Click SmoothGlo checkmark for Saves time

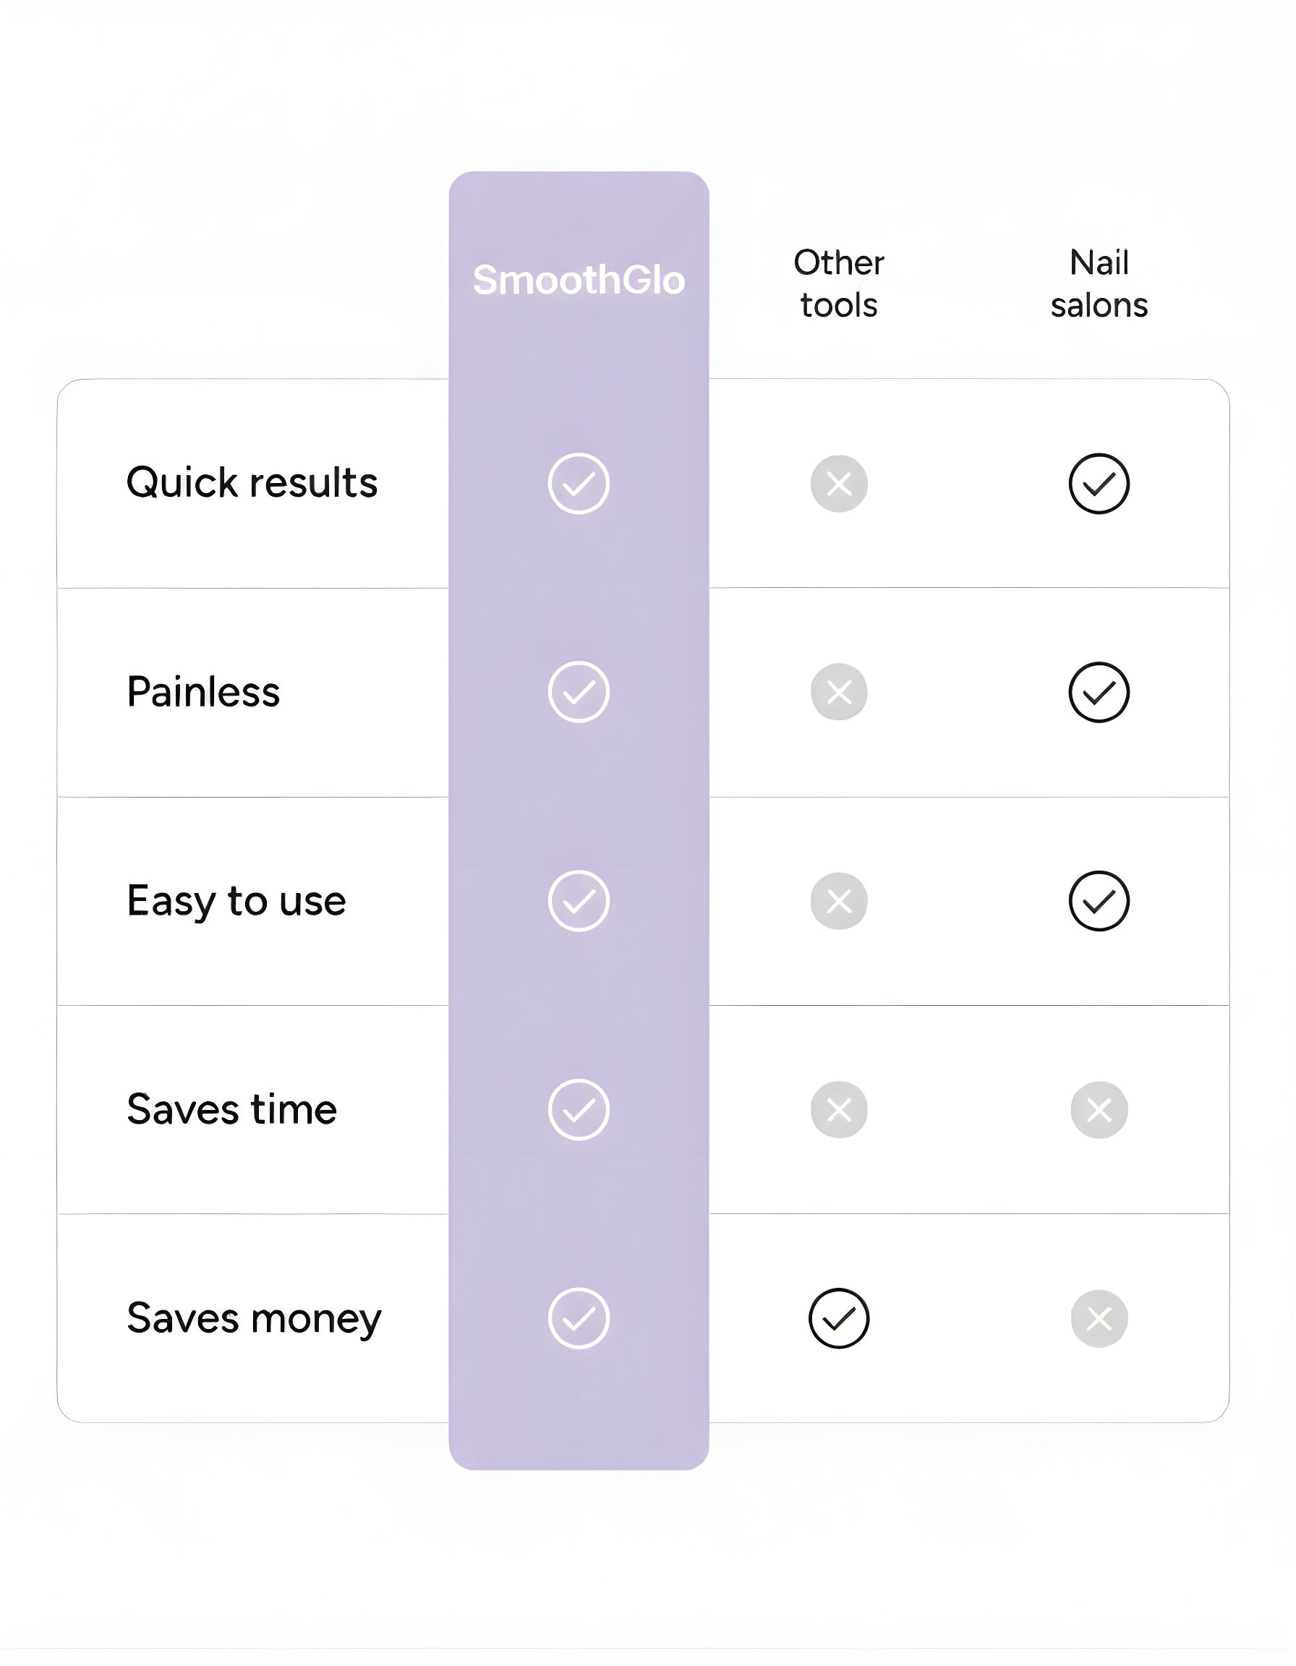(578, 1110)
